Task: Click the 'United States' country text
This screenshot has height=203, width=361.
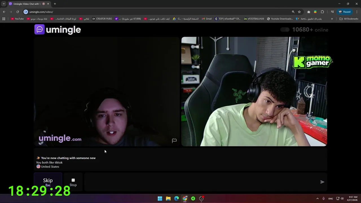Action: tap(50, 167)
